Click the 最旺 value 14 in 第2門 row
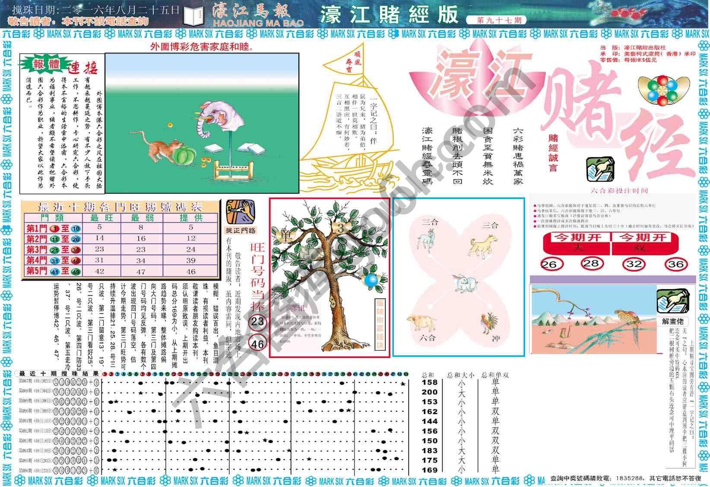The image size is (710, 487). point(100,238)
